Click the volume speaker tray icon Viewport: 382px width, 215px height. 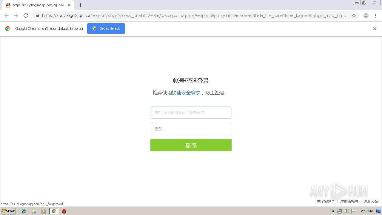click(346, 211)
